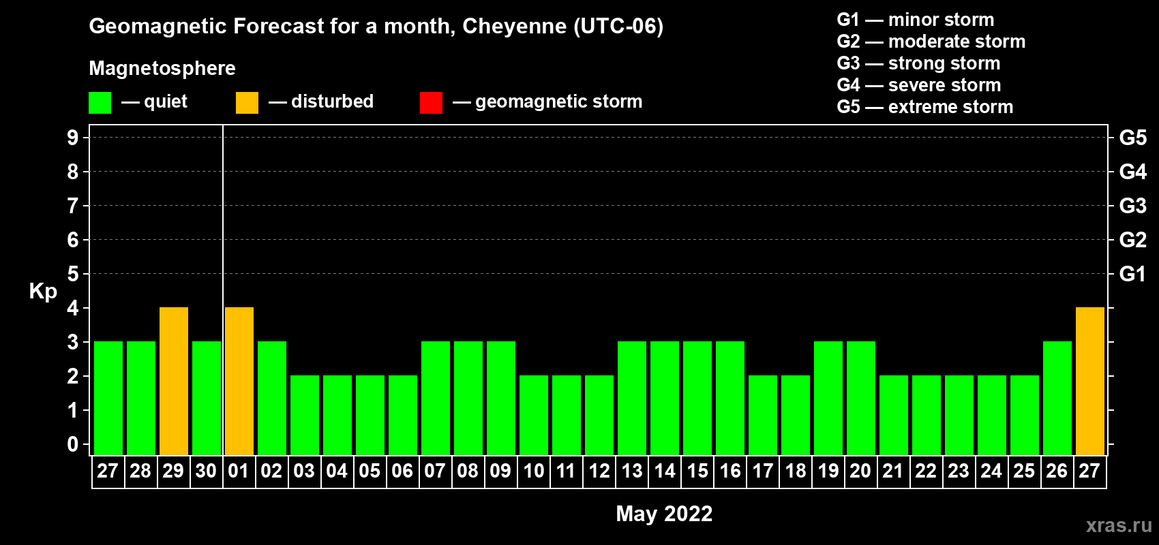Click the green quiet legend swatch
The height and width of the screenshot is (545, 1159).
(x=100, y=103)
